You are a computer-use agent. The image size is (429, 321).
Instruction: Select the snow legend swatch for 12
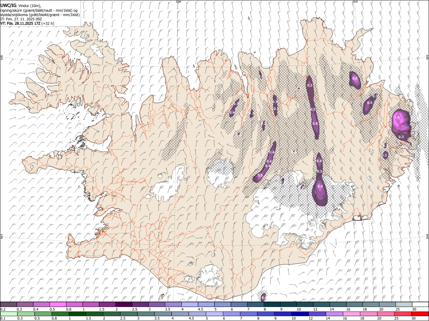tap(321, 304)
